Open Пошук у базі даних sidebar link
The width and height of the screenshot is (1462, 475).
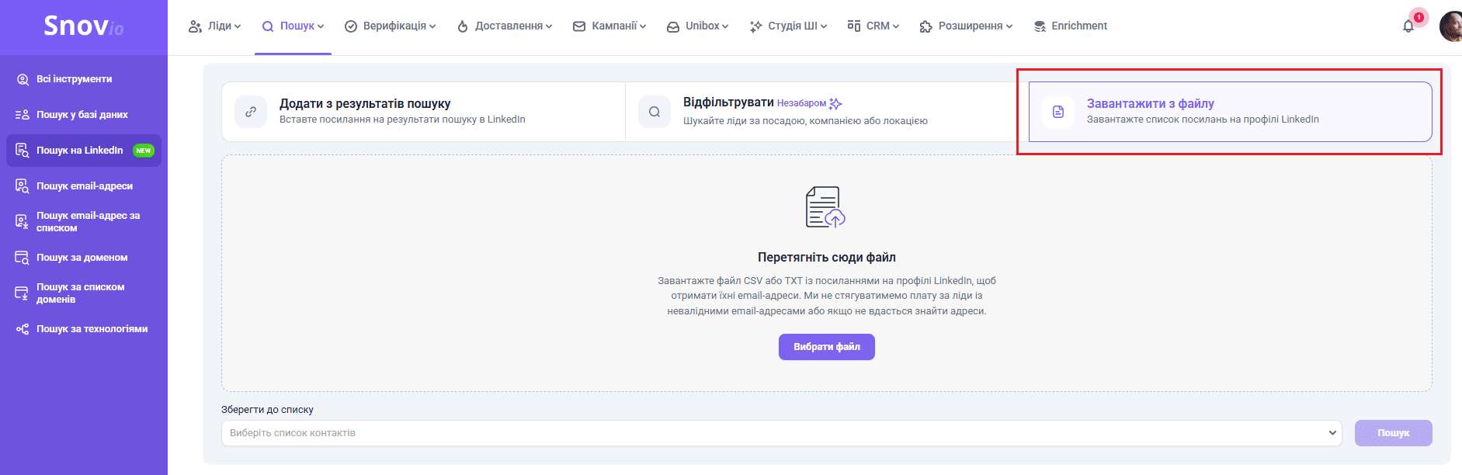pyautogui.click(x=82, y=115)
